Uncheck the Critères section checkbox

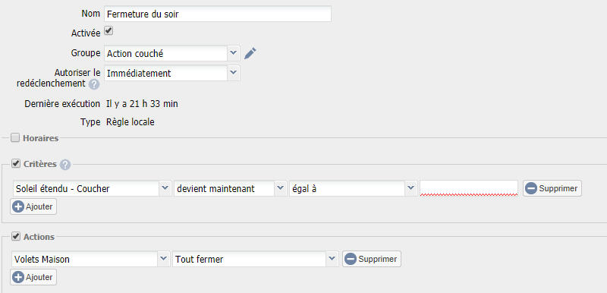tap(15, 164)
